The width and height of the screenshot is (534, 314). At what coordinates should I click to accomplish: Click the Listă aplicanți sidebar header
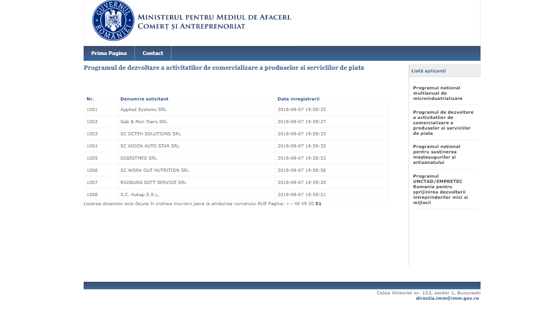pos(429,71)
